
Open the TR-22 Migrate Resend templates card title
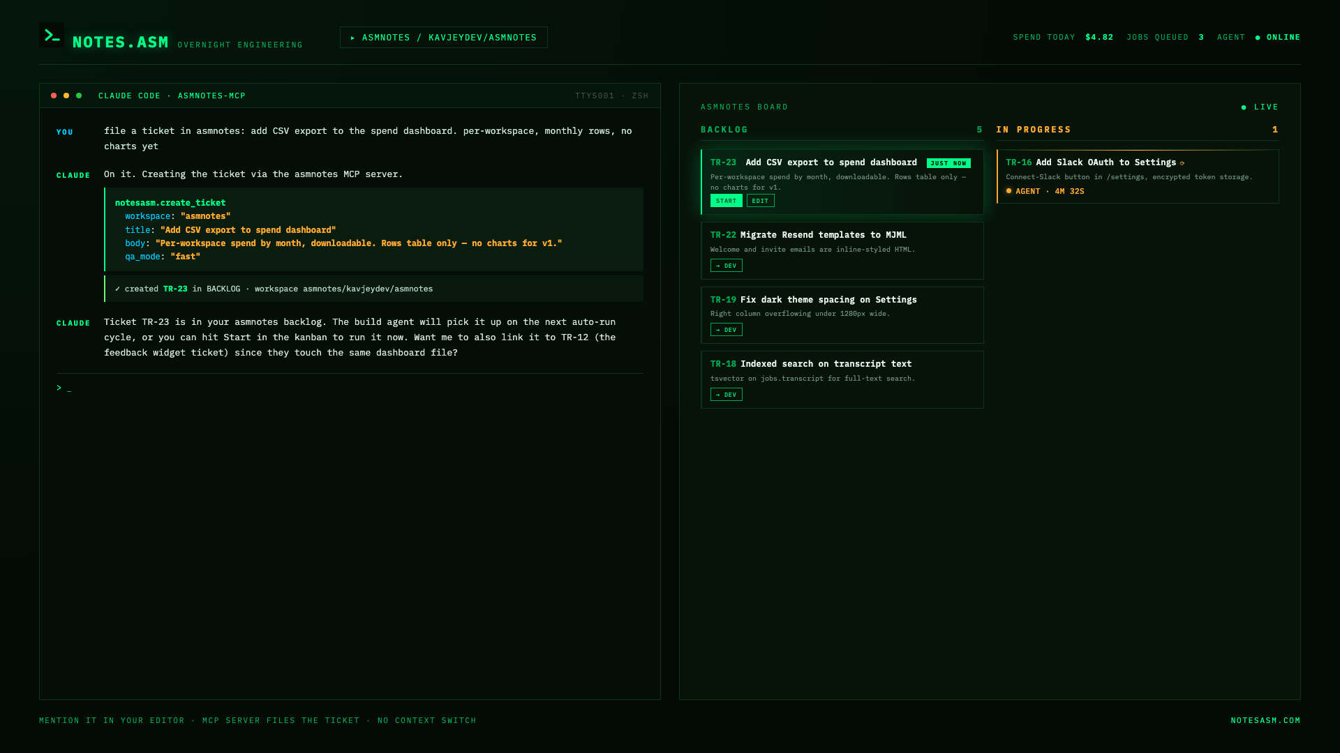pyautogui.click(x=823, y=235)
